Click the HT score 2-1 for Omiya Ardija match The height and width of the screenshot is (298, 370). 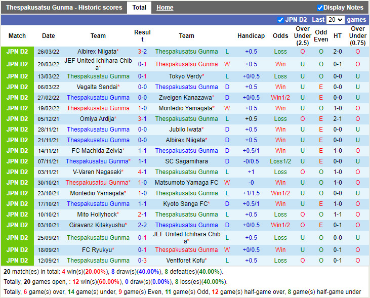coord(338,119)
